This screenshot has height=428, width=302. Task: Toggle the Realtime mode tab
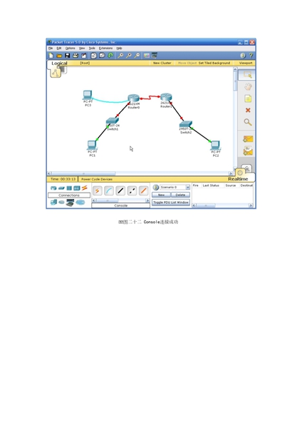[238, 179]
